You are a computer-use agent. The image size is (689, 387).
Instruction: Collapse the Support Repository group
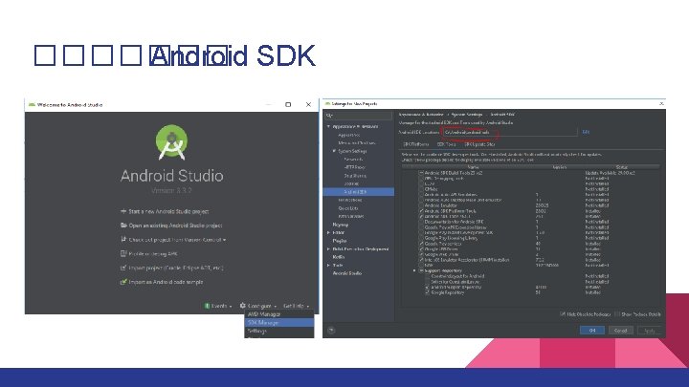[x=414, y=270]
